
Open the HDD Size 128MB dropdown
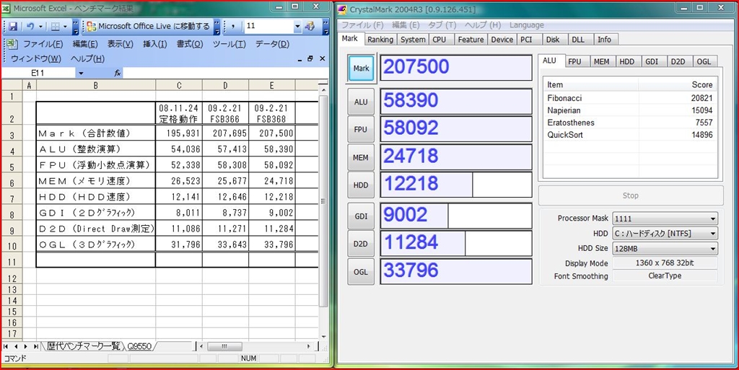[x=712, y=249]
